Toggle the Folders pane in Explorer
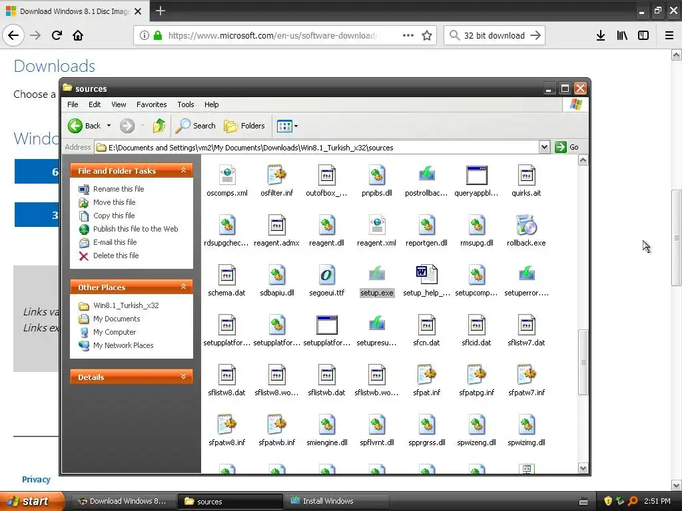The height and width of the screenshot is (511, 682). (244, 126)
